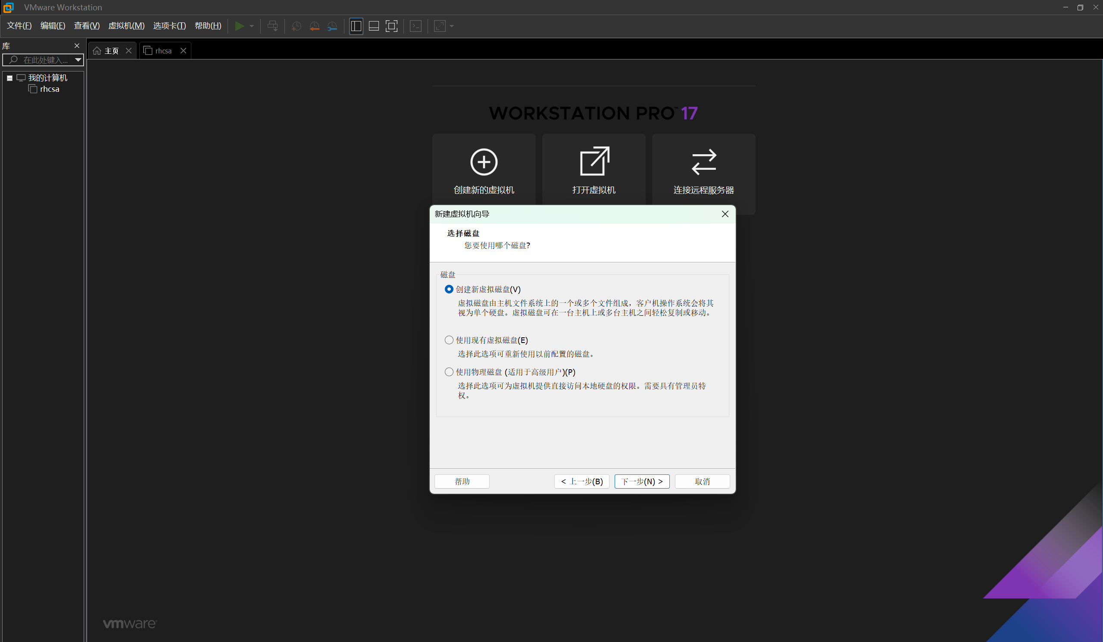Open the 选项卡(T) menu

pyautogui.click(x=169, y=26)
